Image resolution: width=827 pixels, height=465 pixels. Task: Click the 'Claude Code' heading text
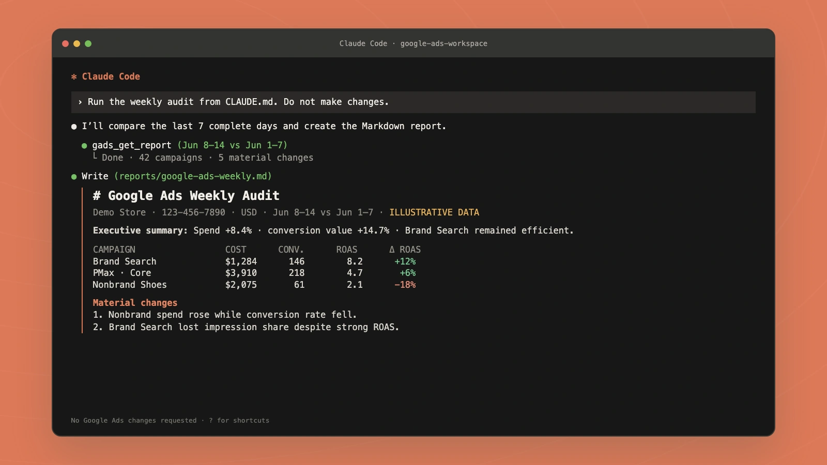point(111,76)
